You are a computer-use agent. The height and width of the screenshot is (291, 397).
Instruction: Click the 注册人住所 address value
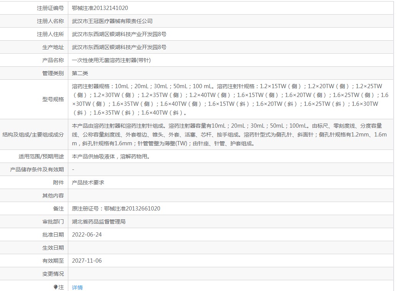[119, 34]
